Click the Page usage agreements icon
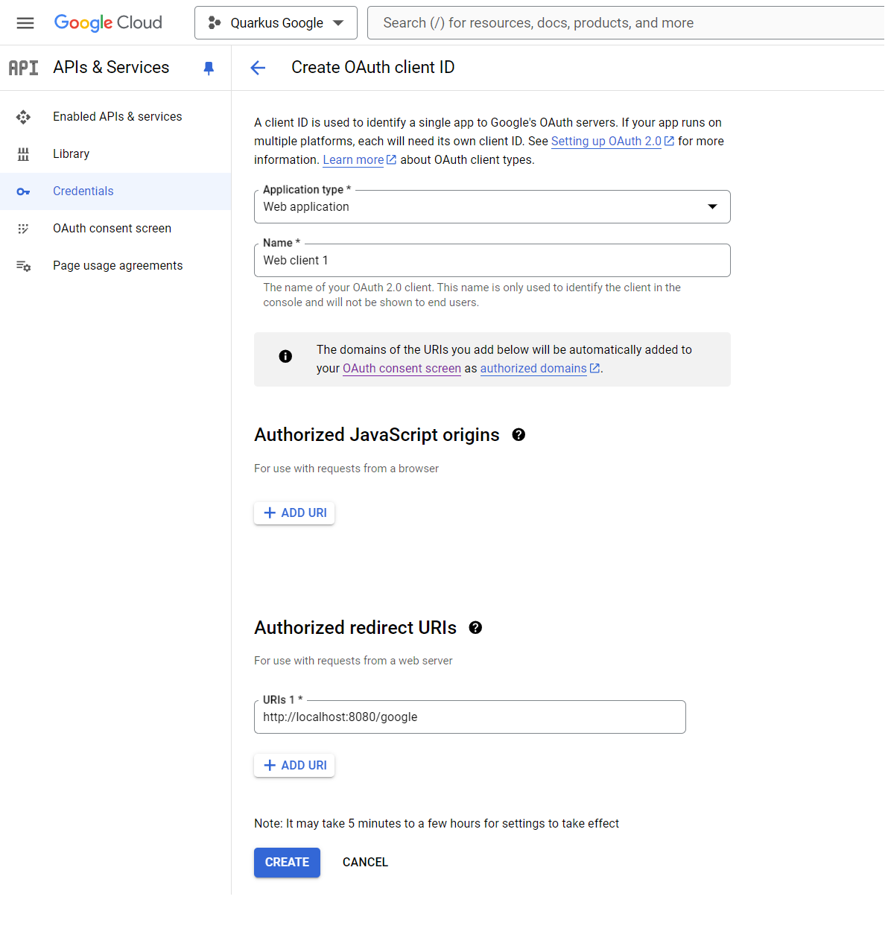888x949 pixels. point(24,266)
